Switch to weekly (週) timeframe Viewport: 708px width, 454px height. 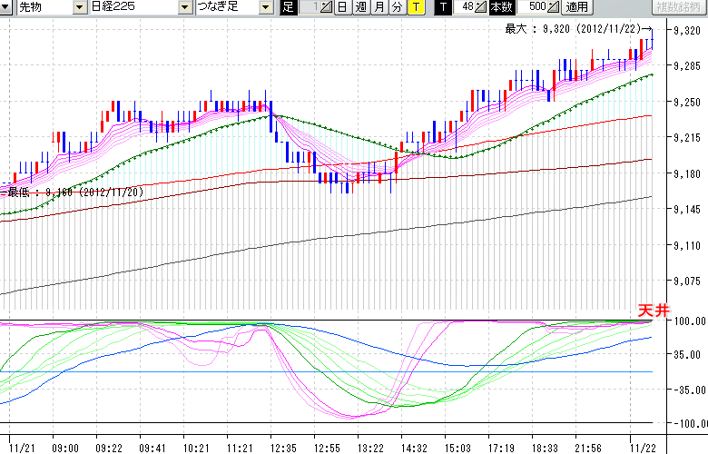tap(360, 7)
